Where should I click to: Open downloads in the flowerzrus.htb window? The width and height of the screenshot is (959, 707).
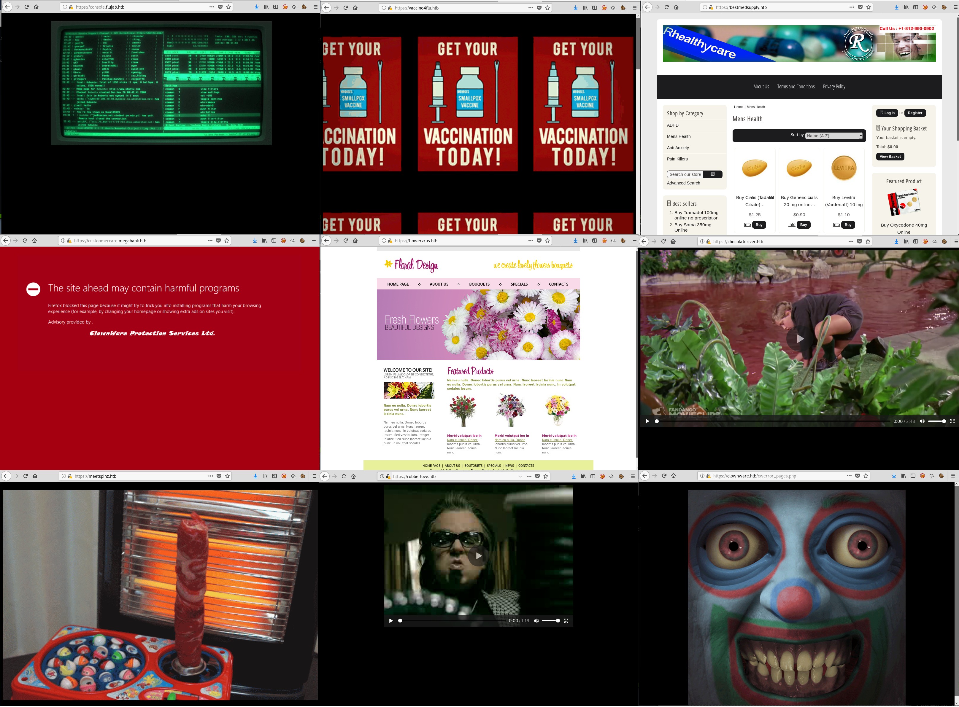(x=575, y=241)
